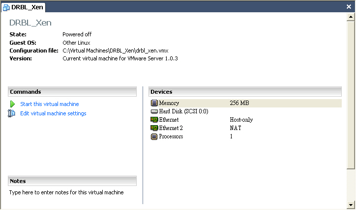356x210 pixels.
Task: Click the configuration file path text
Action: coord(116,51)
